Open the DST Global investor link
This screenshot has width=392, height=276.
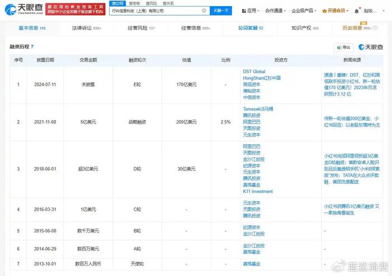click(x=254, y=72)
